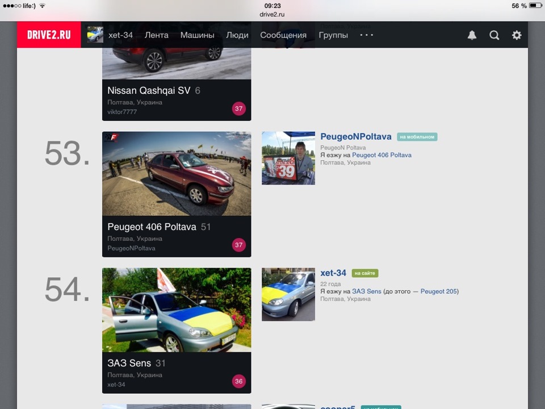Open the ЗАЗ Sens link in description
The width and height of the screenshot is (545, 409).
click(x=366, y=291)
